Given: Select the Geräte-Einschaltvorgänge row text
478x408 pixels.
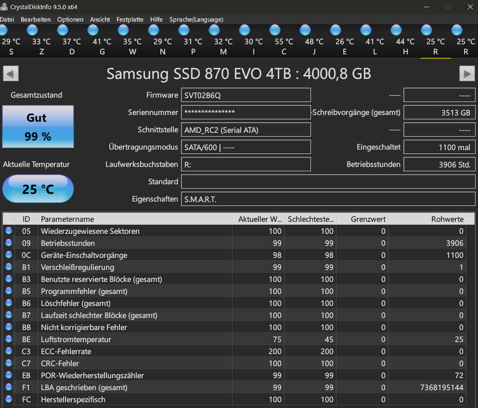Looking at the screenshot, I should (84, 255).
